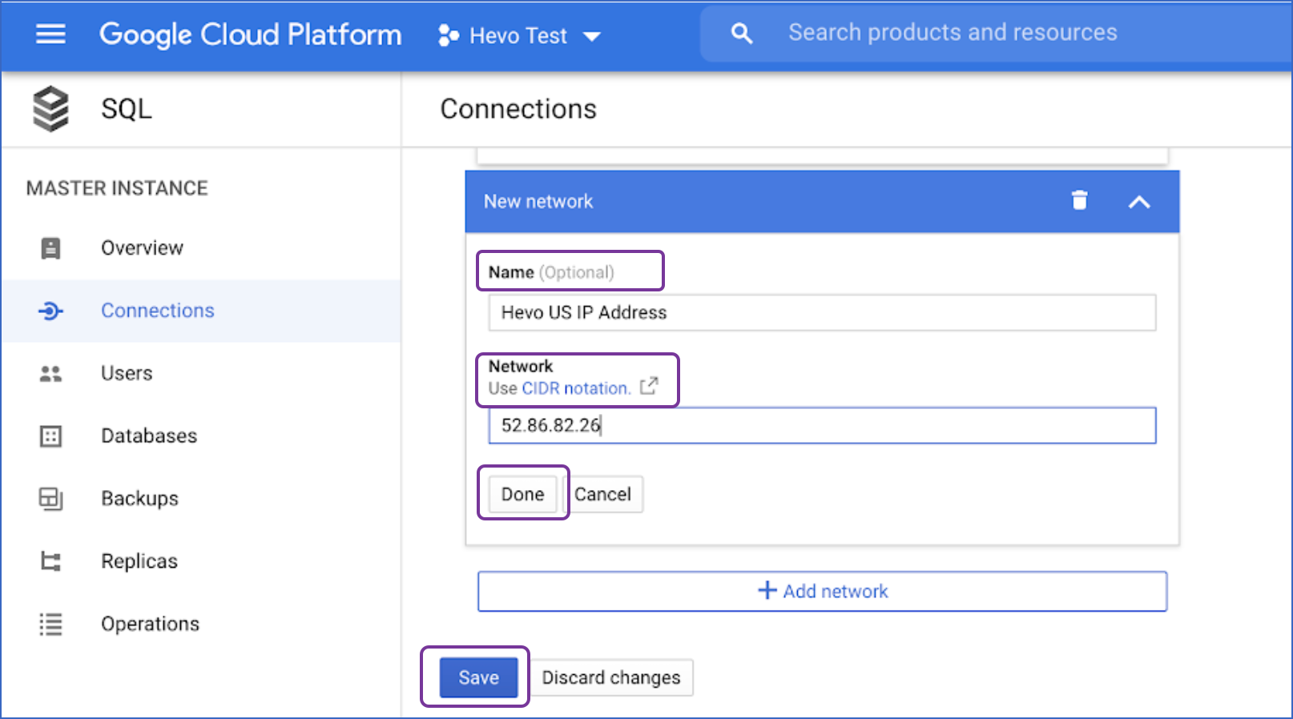Click the Google Cloud Platform logo text
The width and height of the screenshot is (1293, 719).
pyautogui.click(x=250, y=34)
